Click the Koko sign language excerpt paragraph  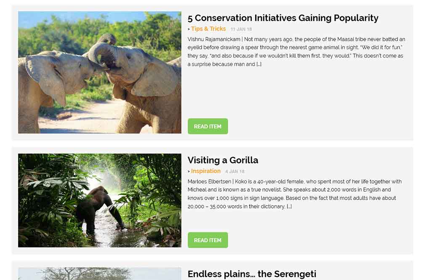click(295, 194)
